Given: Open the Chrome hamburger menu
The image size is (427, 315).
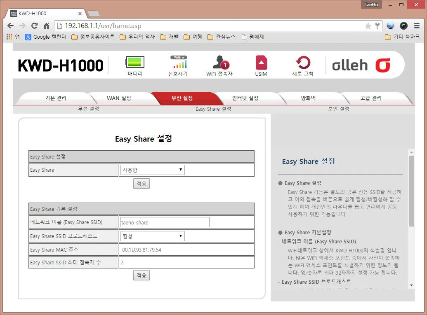Looking at the screenshot, I should point(417,26).
